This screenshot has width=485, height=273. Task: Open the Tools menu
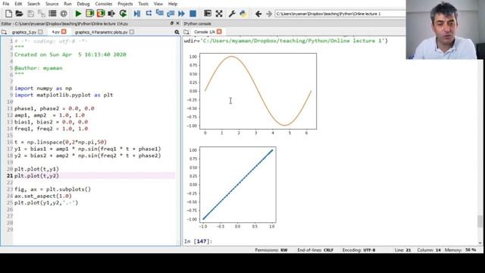(x=143, y=4)
